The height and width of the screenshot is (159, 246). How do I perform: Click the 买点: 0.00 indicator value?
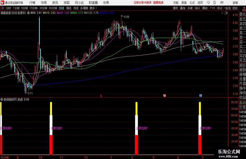[x=23, y=99]
